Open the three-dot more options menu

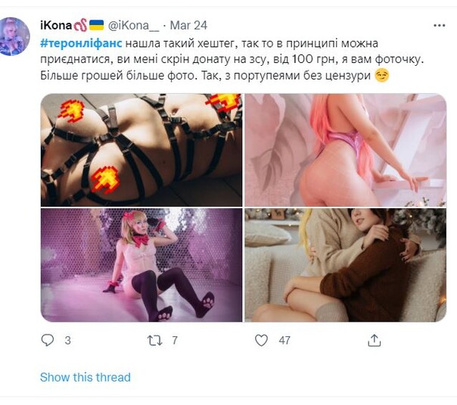pyautogui.click(x=440, y=26)
